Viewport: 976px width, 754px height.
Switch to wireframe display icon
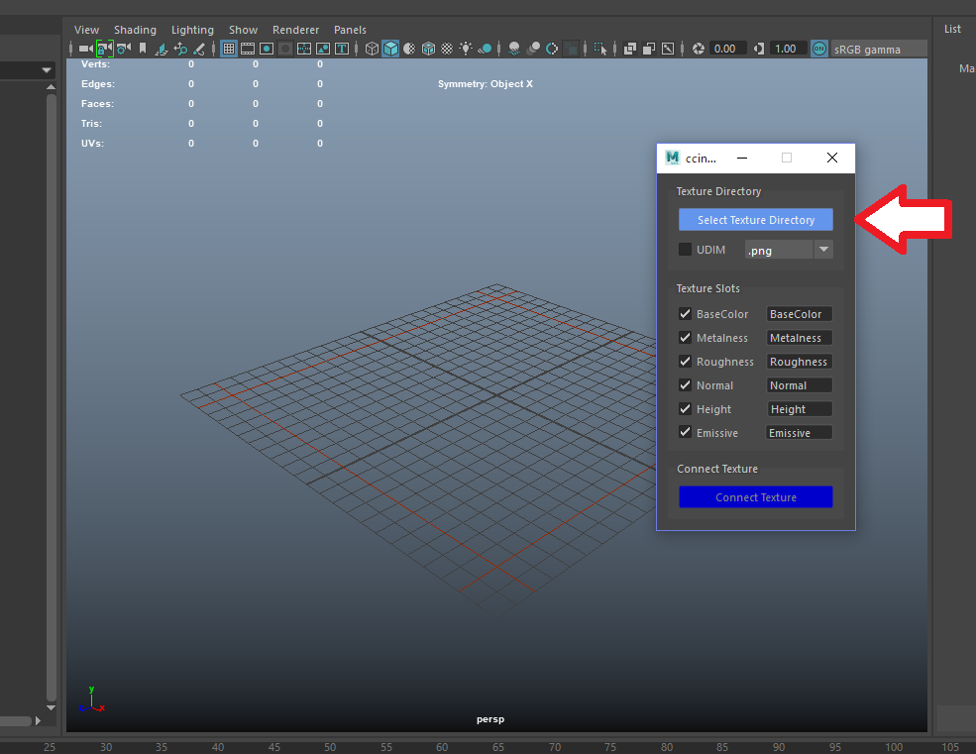coord(372,49)
